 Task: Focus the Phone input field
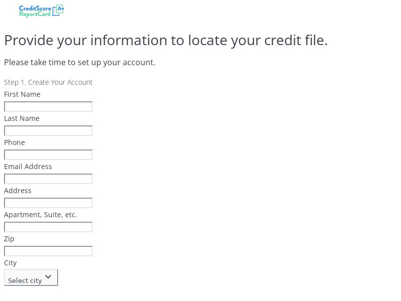tap(48, 155)
